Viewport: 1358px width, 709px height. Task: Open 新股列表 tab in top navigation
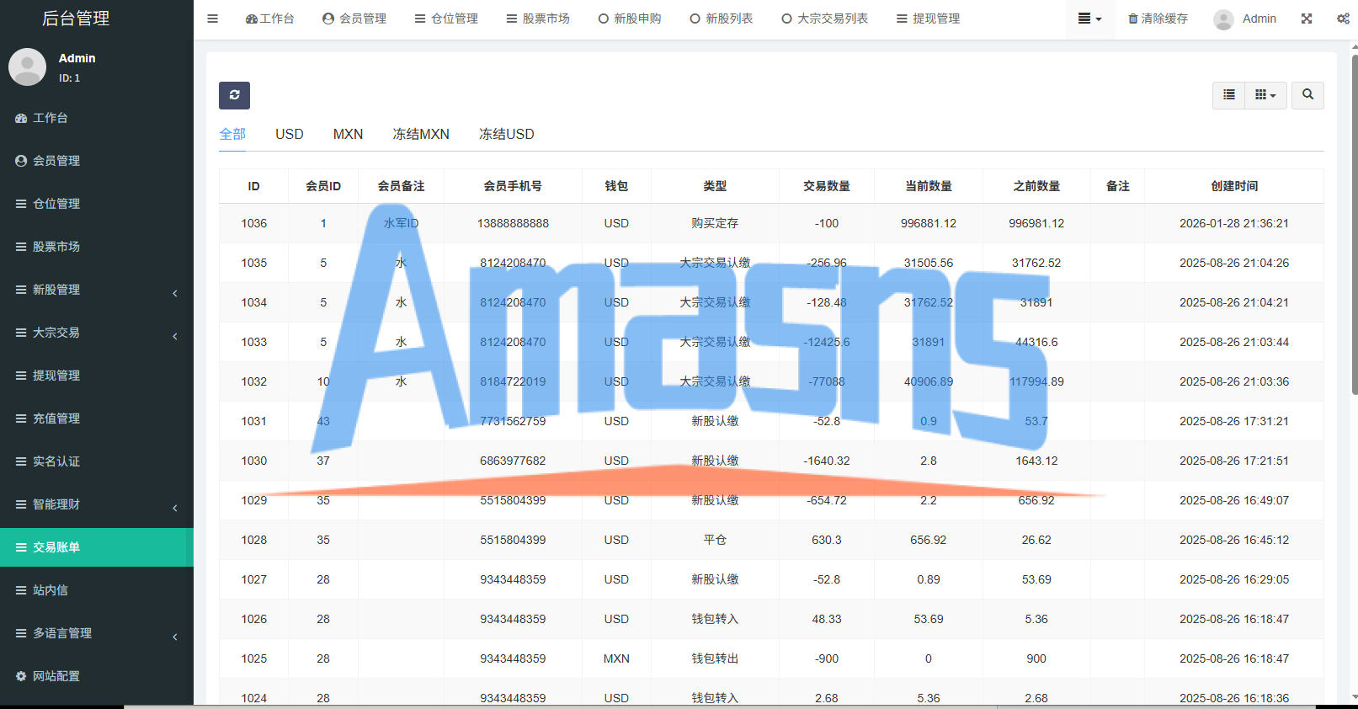coord(722,19)
